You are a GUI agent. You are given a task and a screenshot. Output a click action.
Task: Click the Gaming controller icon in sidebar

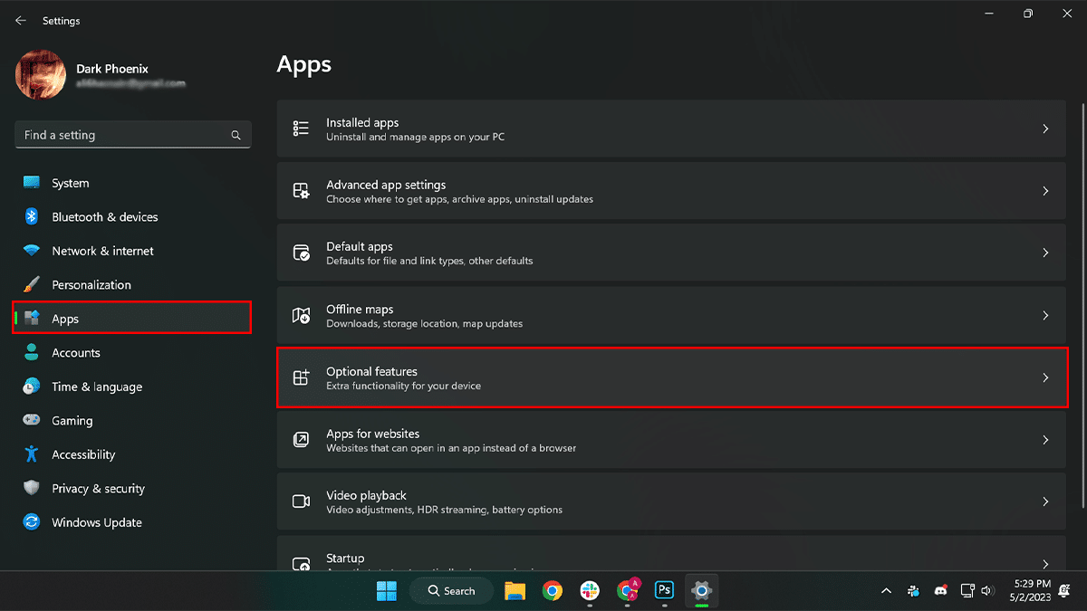[x=32, y=421]
